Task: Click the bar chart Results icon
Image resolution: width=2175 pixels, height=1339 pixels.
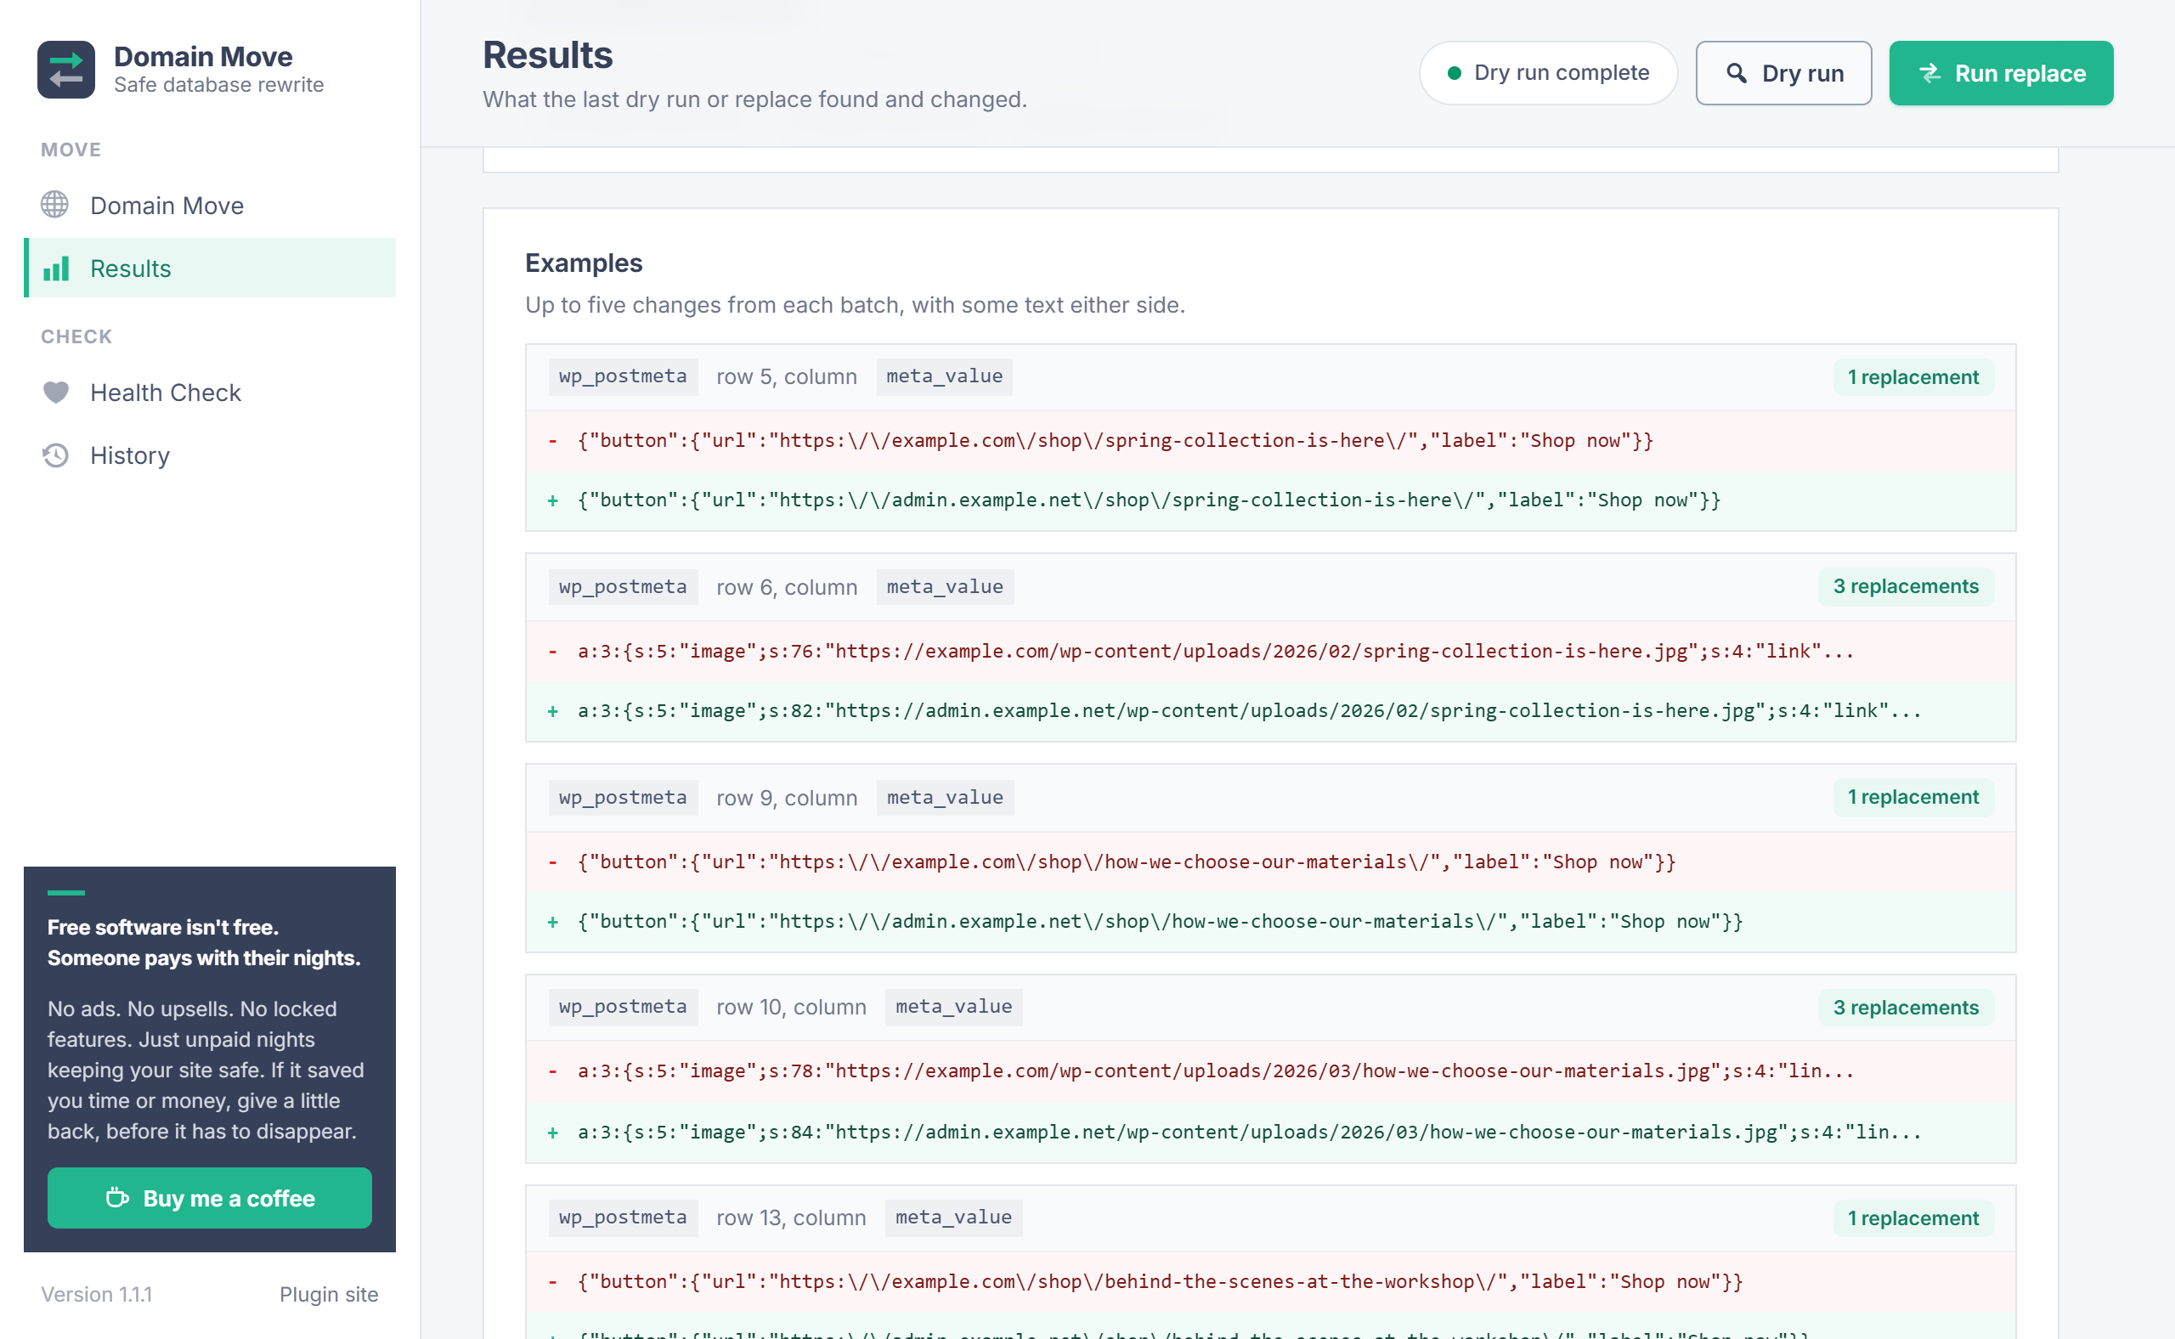Action: click(56, 268)
